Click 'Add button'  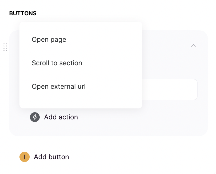click(x=51, y=157)
